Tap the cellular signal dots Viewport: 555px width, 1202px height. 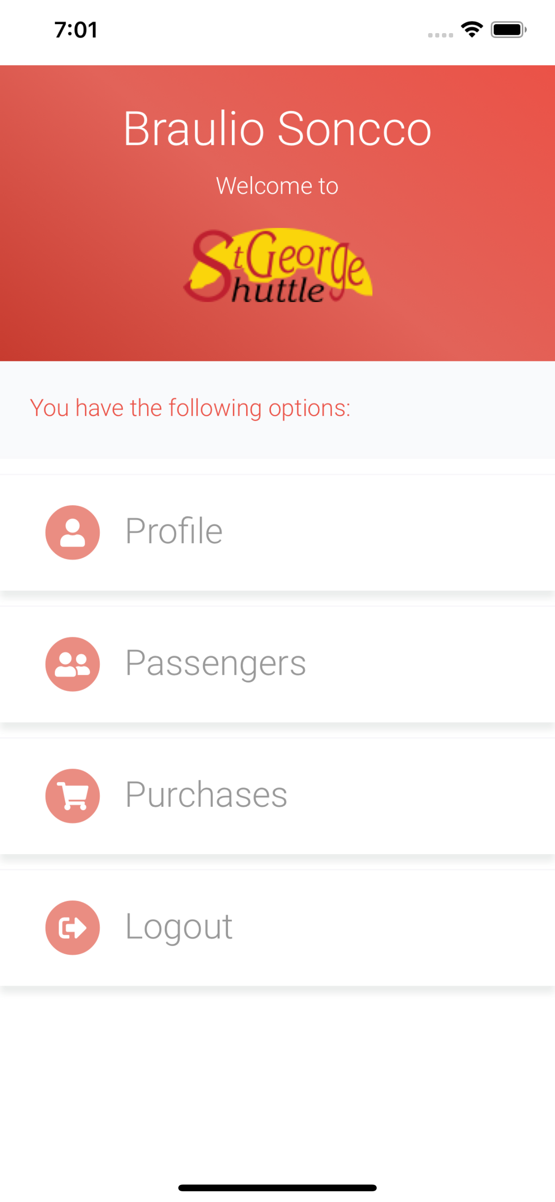(x=440, y=35)
